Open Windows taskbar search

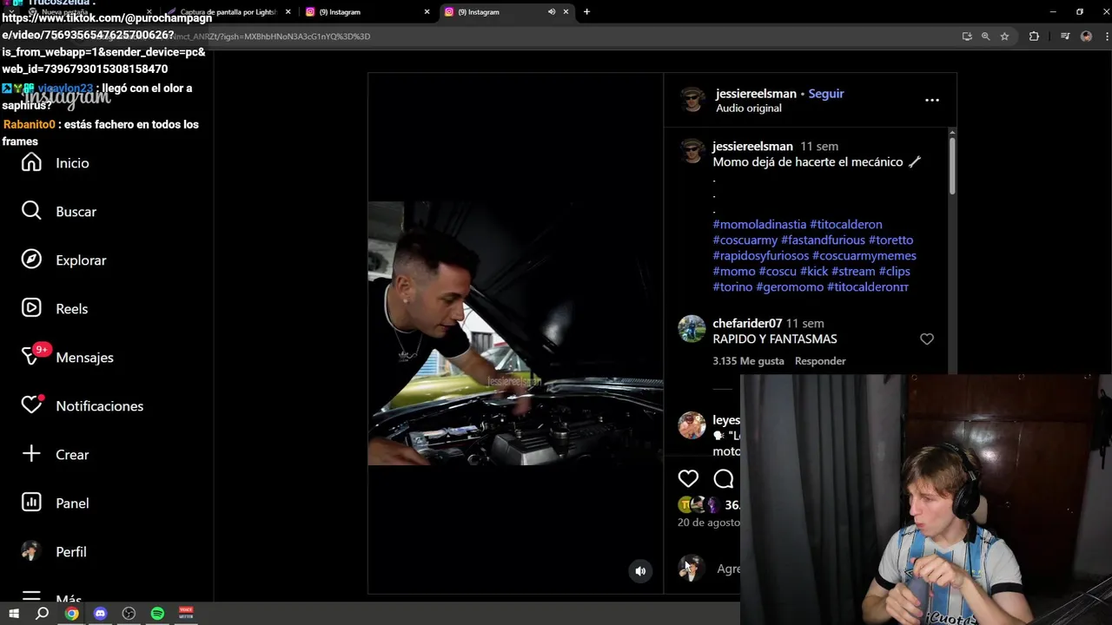(x=42, y=614)
